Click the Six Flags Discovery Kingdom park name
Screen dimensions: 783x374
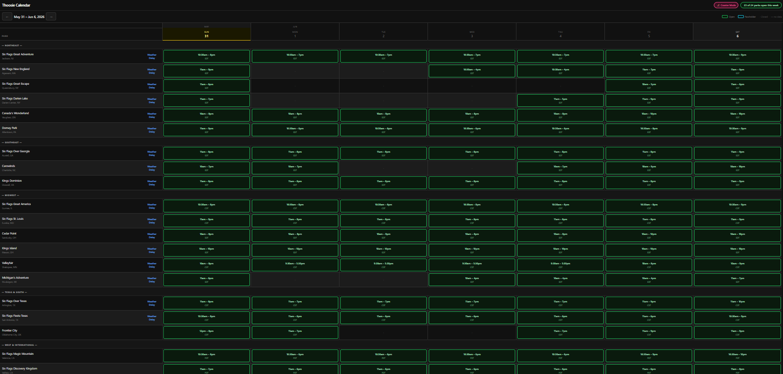20,369
